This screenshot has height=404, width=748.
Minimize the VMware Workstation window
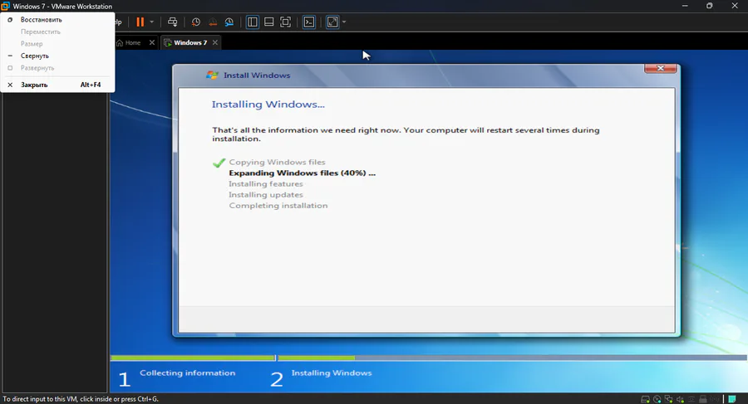coord(685,6)
